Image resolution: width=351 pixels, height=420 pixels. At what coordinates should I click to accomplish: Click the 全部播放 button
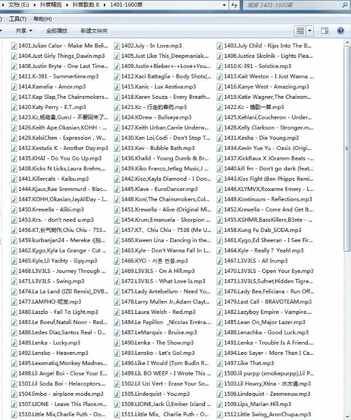click(x=57, y=31)
